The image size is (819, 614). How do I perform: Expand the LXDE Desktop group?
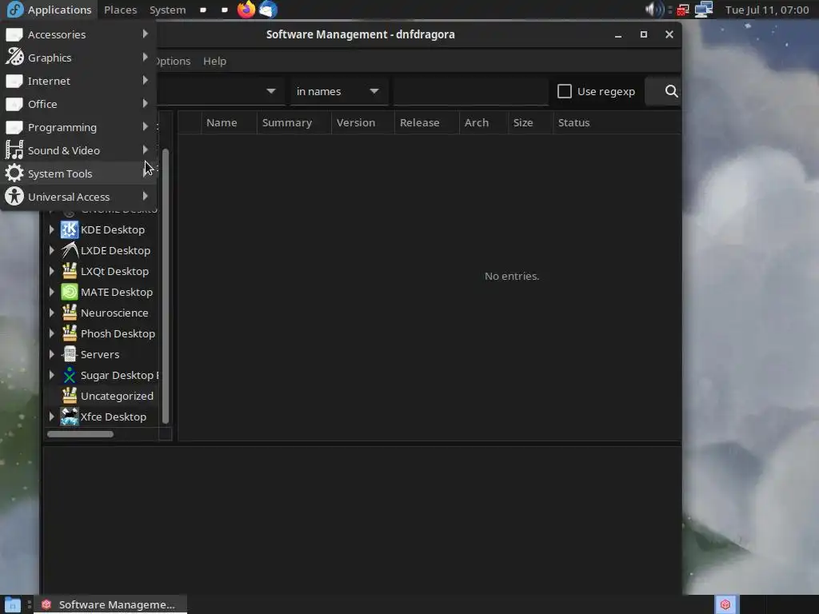(51, 250)
